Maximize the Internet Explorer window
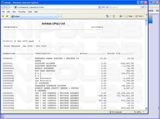 coord(142,3)
